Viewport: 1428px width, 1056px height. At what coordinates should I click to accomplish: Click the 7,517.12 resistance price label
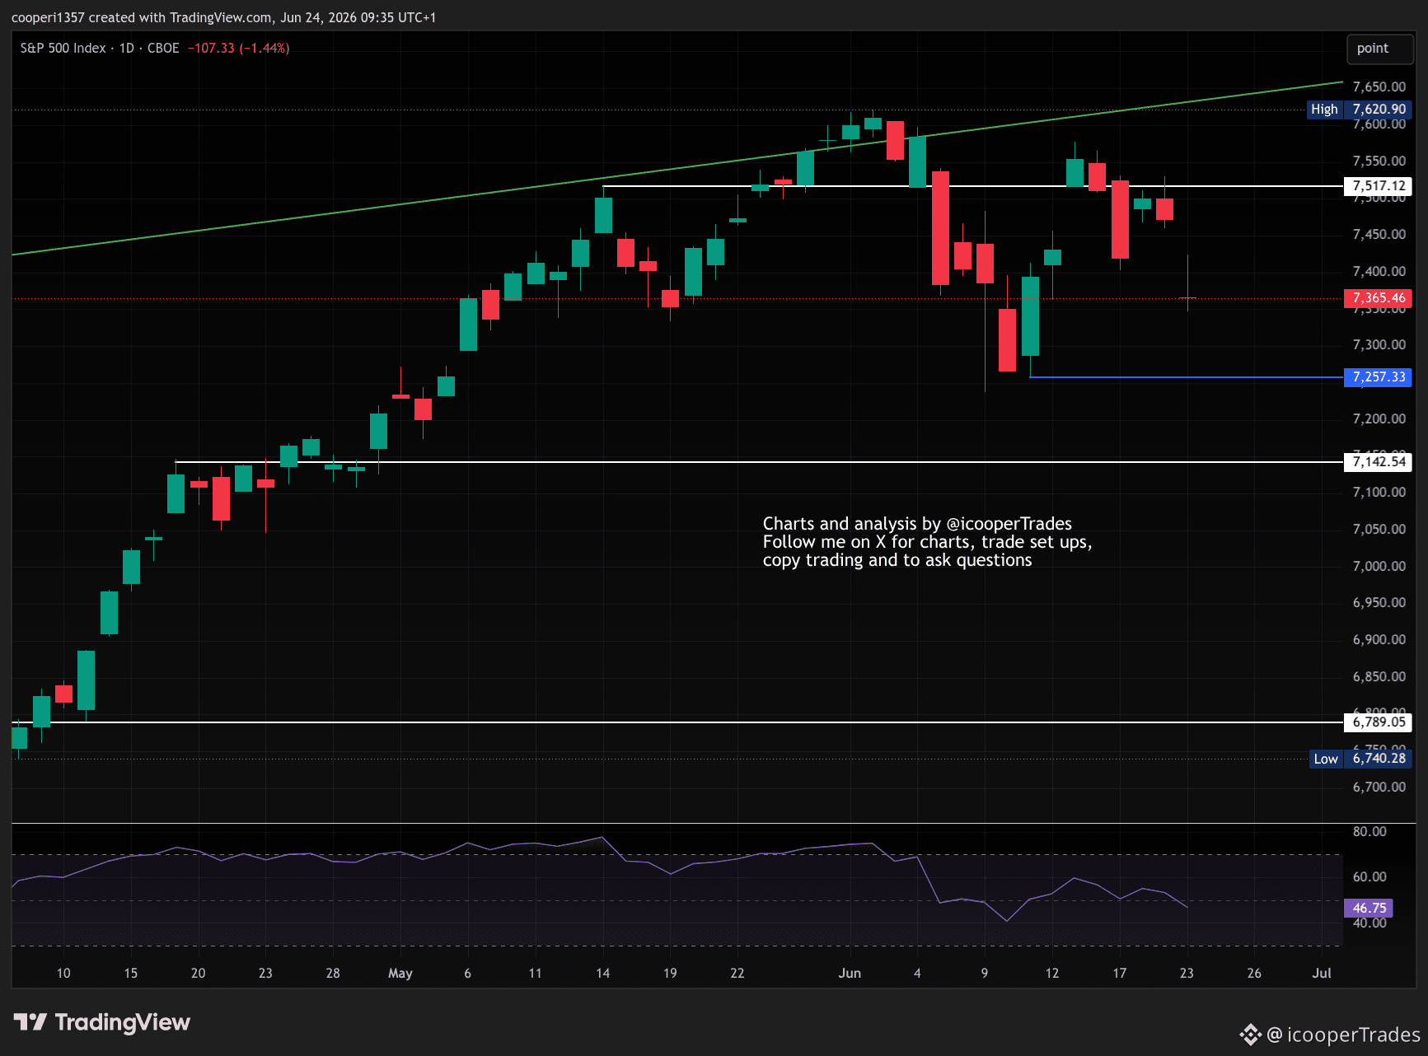[x=1379, y=186]
